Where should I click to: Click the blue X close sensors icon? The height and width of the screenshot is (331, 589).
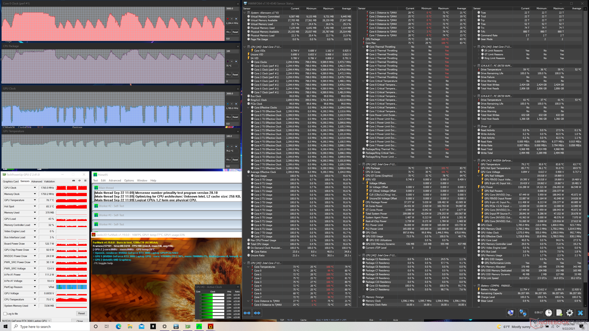580,313
